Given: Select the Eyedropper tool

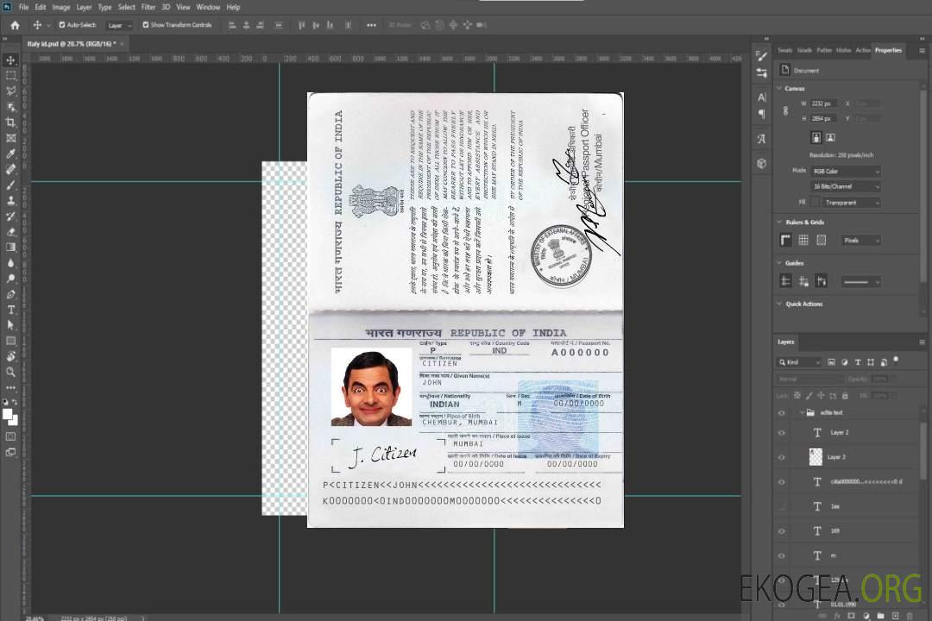Looking at the screenshot, I should coord(10,154).
